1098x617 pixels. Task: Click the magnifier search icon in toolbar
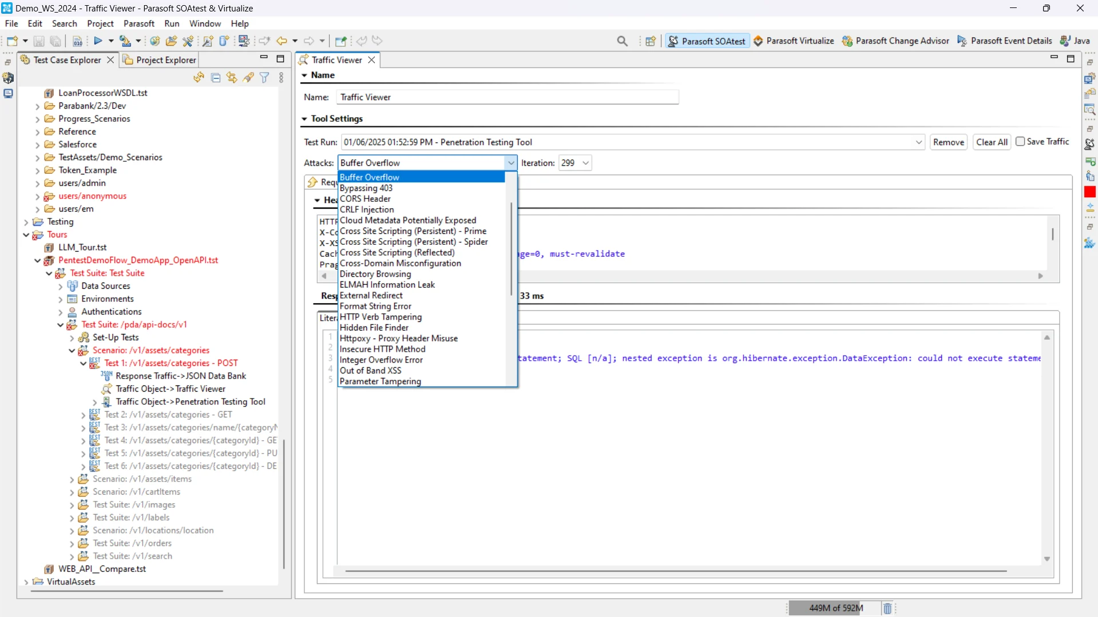(x=623, y=41)
